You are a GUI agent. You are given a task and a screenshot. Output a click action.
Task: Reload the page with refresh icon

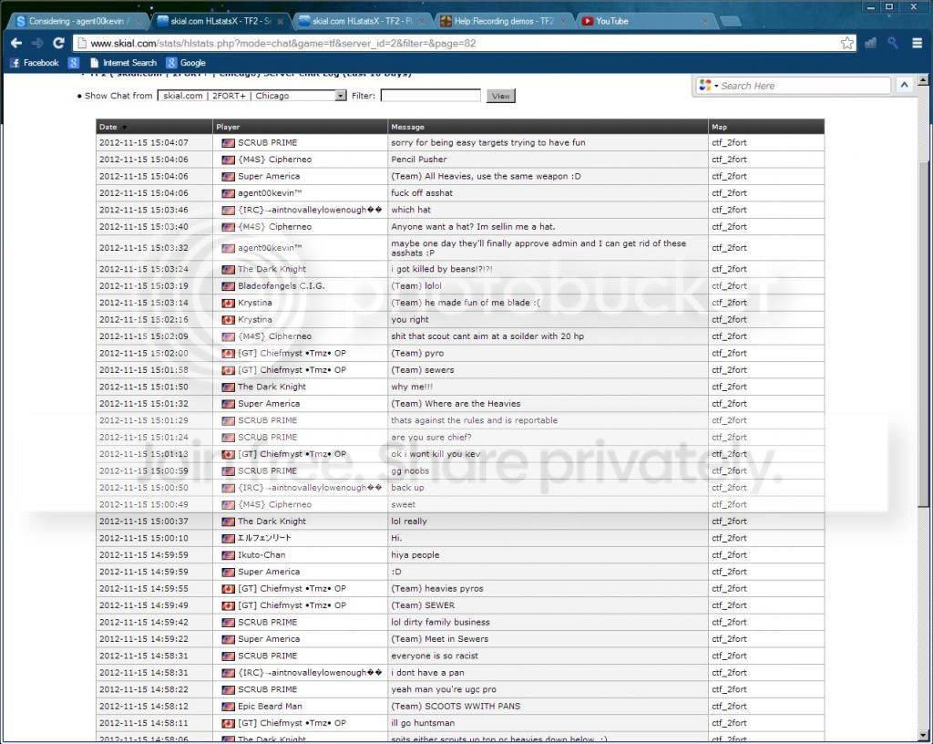coord(58,43)
